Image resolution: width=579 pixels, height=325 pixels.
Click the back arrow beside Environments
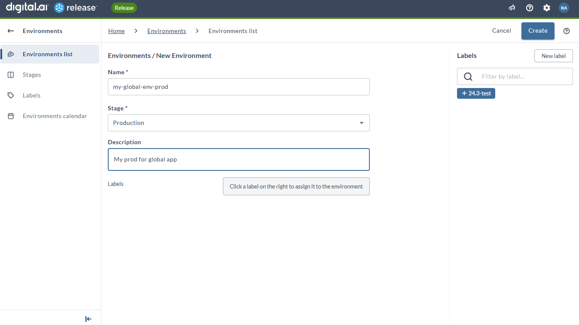(x=11, y=31)
